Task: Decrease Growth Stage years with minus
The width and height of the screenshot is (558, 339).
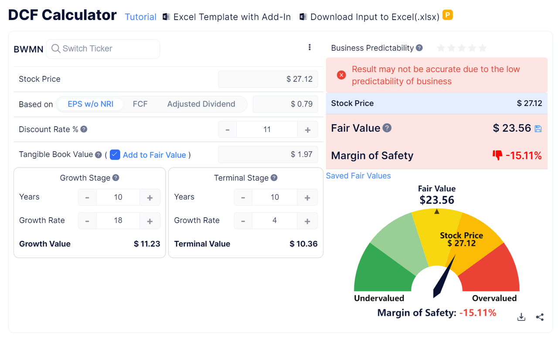Action: [87, 197]
